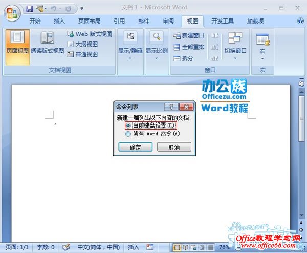Click the Undo arrow in Quick Access

click(53, 9)
